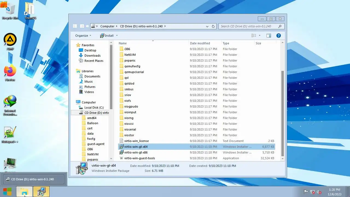The height and width of the screenshot is (197, 350).
Task: Select the virtio-win-guest-tools application file
Action: (196, 158)
